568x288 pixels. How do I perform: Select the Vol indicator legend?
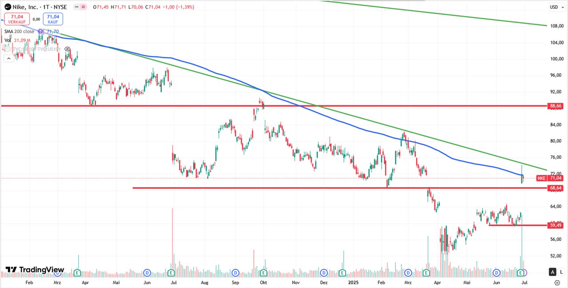click(8, 40)
